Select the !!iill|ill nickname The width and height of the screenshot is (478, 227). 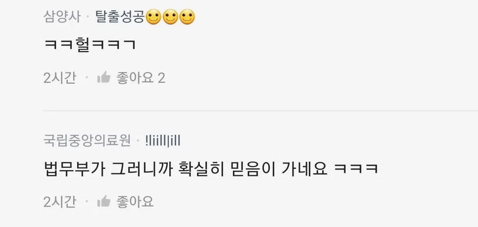(x=163, y=141)
